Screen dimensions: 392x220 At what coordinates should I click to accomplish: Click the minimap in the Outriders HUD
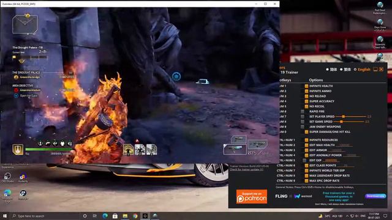(25, 24)
